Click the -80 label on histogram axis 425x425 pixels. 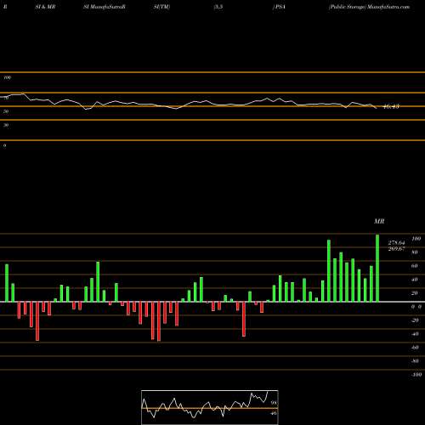point(415,361)
